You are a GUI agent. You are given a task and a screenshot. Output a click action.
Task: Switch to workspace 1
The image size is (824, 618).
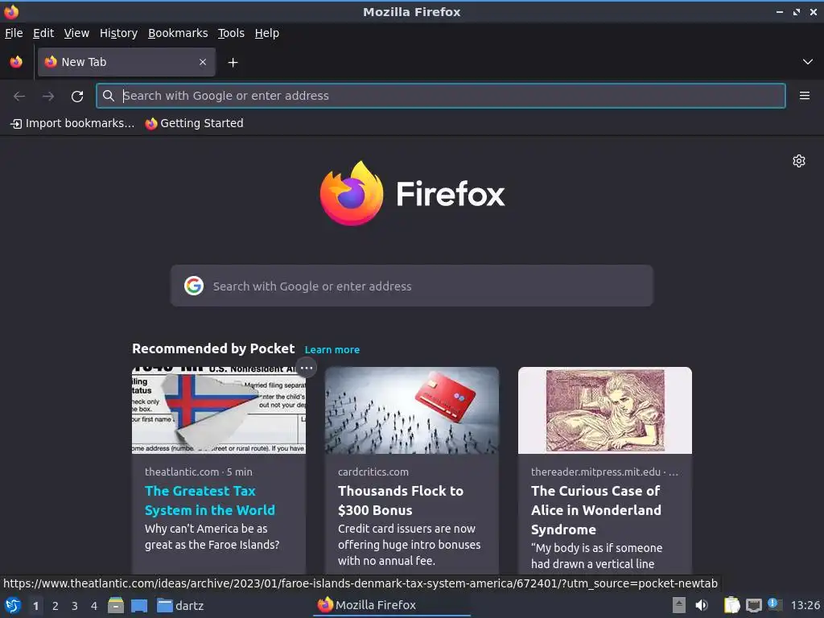click(35, 606)
